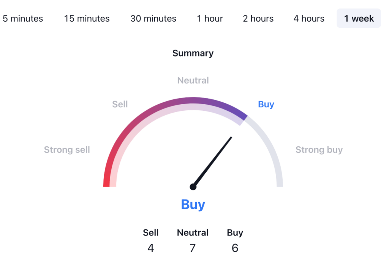Choose the 30 minutes timeframe
Screen dimensions: 389x259
coord(153,18)
